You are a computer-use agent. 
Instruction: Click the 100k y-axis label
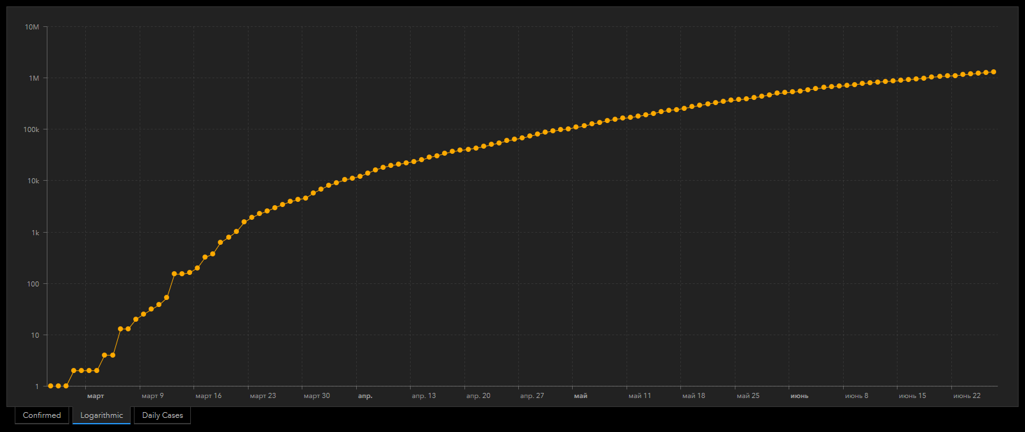[31, 129]
